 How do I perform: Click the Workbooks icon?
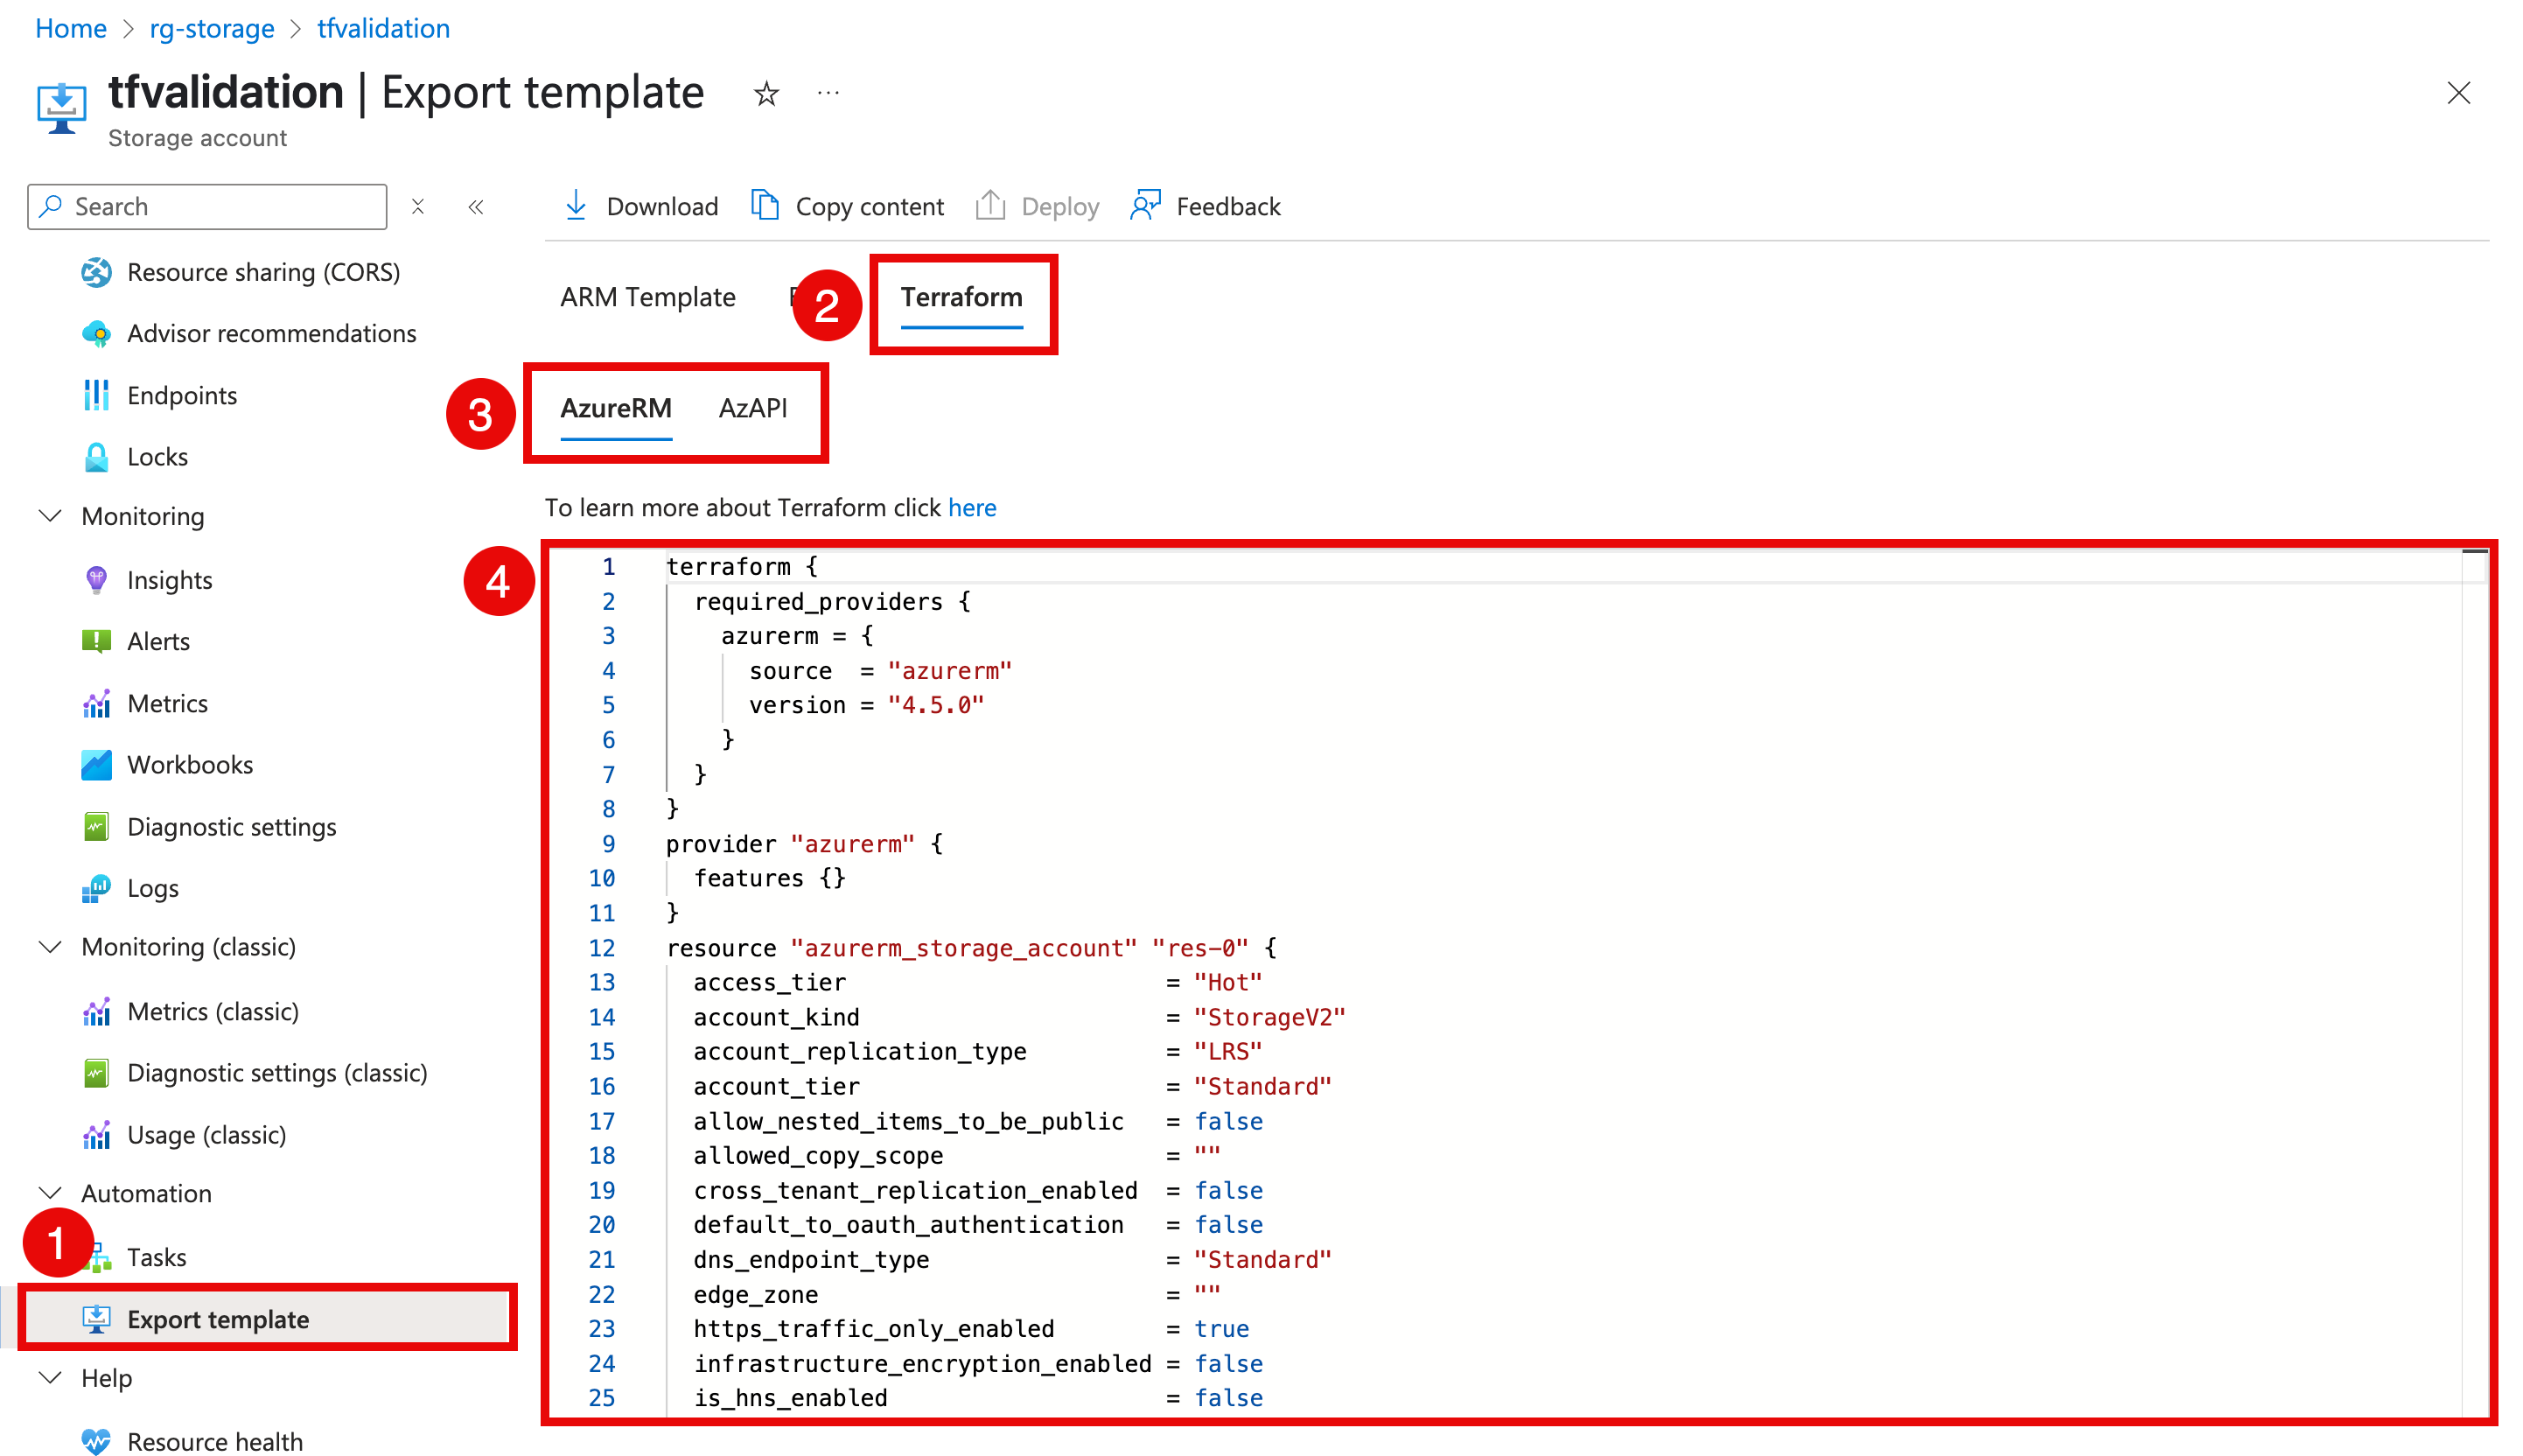pos(96,765)
